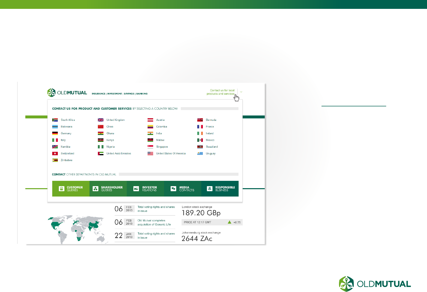Click the Switzerland flag icon

pyautogui.click(x=55, y=153)
